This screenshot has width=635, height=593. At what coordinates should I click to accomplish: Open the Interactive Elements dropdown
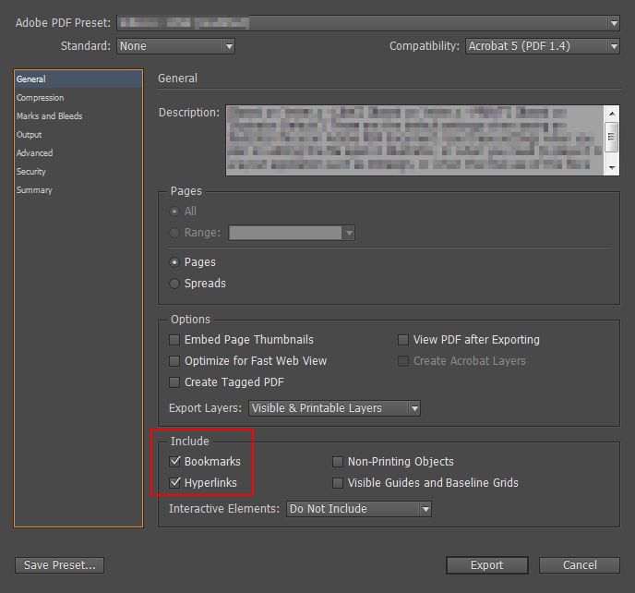pyautogui.click(x=359, y=509)
